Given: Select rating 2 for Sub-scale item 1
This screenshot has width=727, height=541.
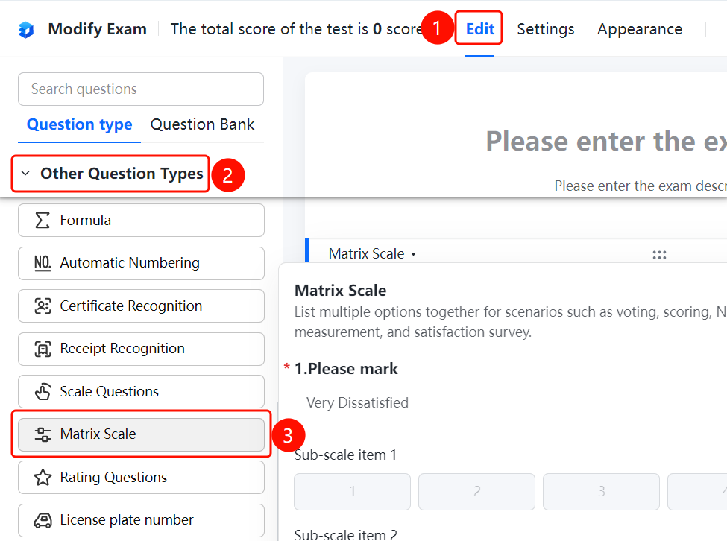Looking at the screenshot, I should click(x=476, y=491).
